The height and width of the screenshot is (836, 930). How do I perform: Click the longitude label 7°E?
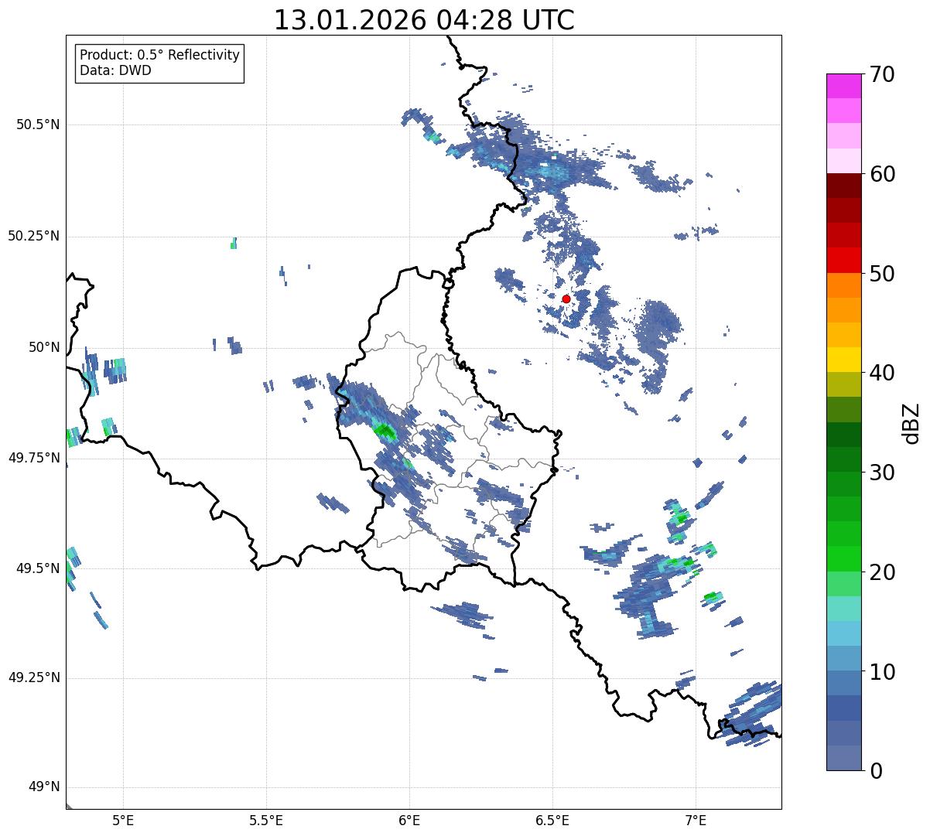(x=696, y=821)
